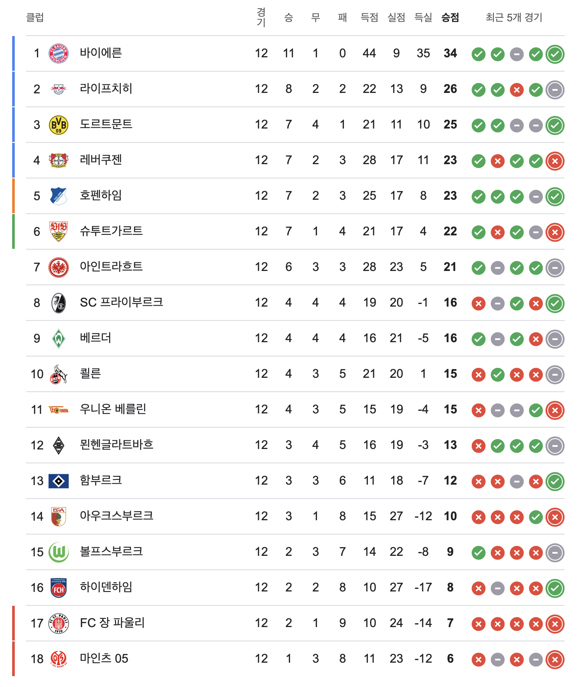Click Bayern's most recent win result icon
Screen dimensions: 585x687
pos(555,54)
